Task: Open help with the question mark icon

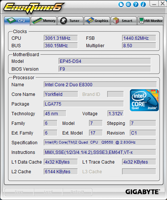Action: [136, 4]
